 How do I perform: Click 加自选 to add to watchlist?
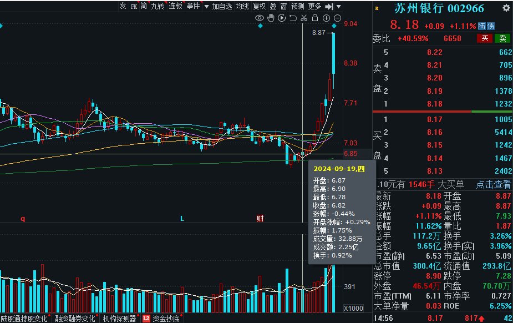click(x=222, y=6)
